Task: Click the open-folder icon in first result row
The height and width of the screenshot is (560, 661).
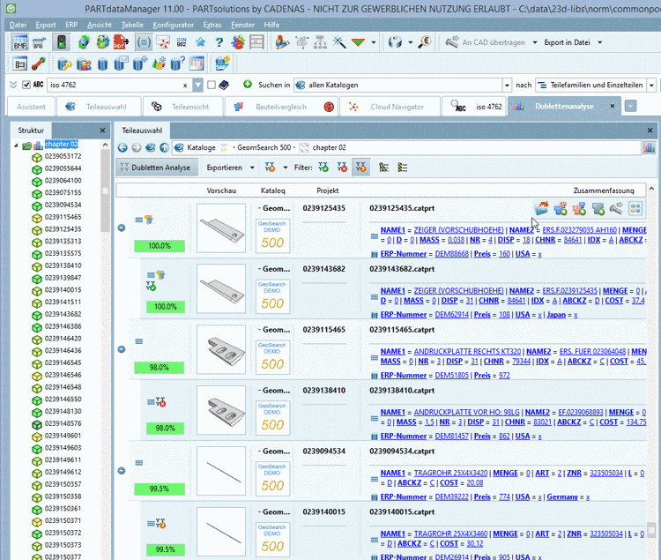Action: (540, 209)
